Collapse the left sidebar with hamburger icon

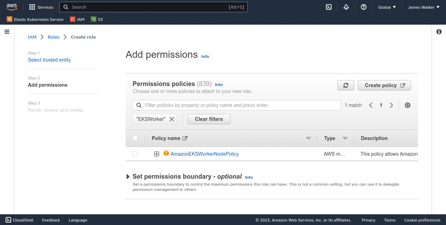[7, 31]
